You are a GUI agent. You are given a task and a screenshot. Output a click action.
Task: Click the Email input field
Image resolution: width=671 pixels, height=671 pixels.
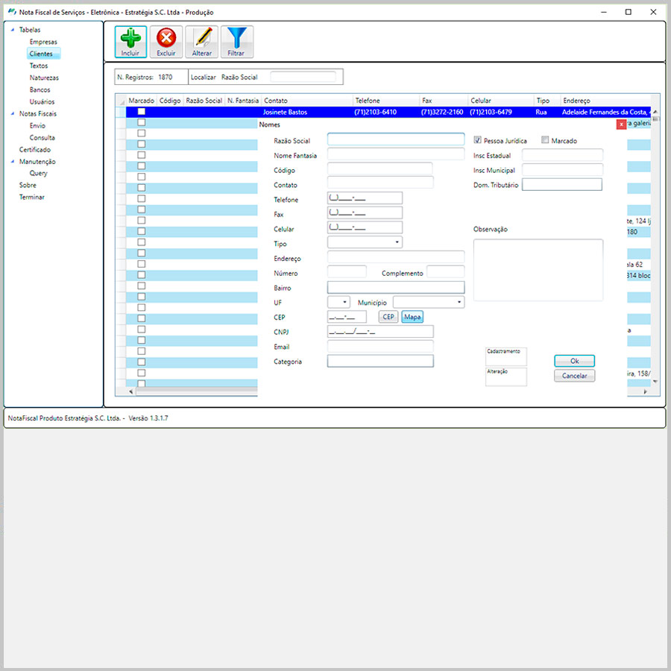380,346
